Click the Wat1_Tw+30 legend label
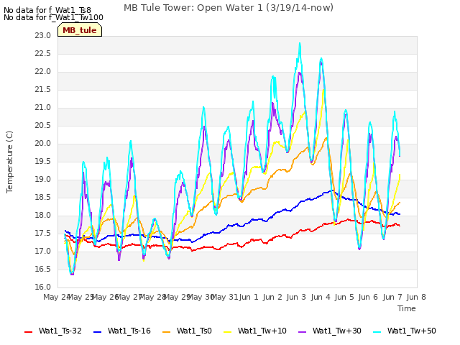Image resolution: width=460 pixels, height=345 pixels. (x=337, y=331)
